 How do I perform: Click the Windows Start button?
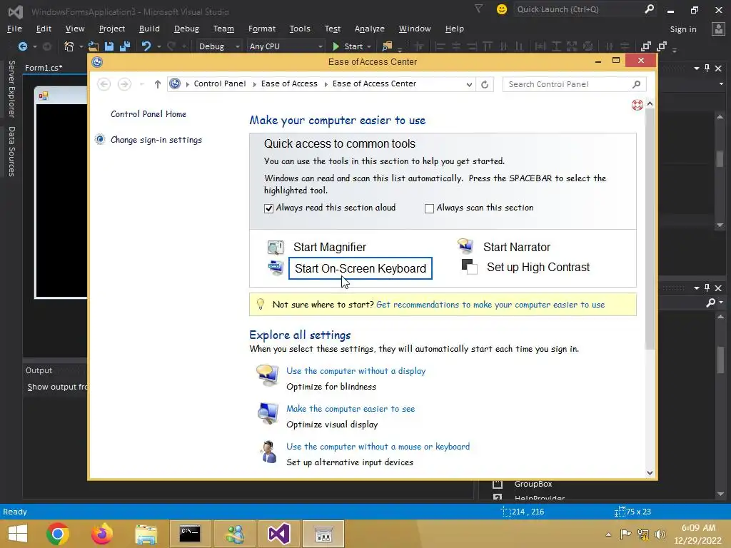18,534
